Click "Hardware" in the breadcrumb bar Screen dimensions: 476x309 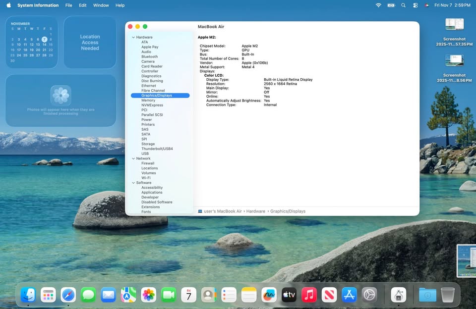pyautogui.click(x=256, y=211)
